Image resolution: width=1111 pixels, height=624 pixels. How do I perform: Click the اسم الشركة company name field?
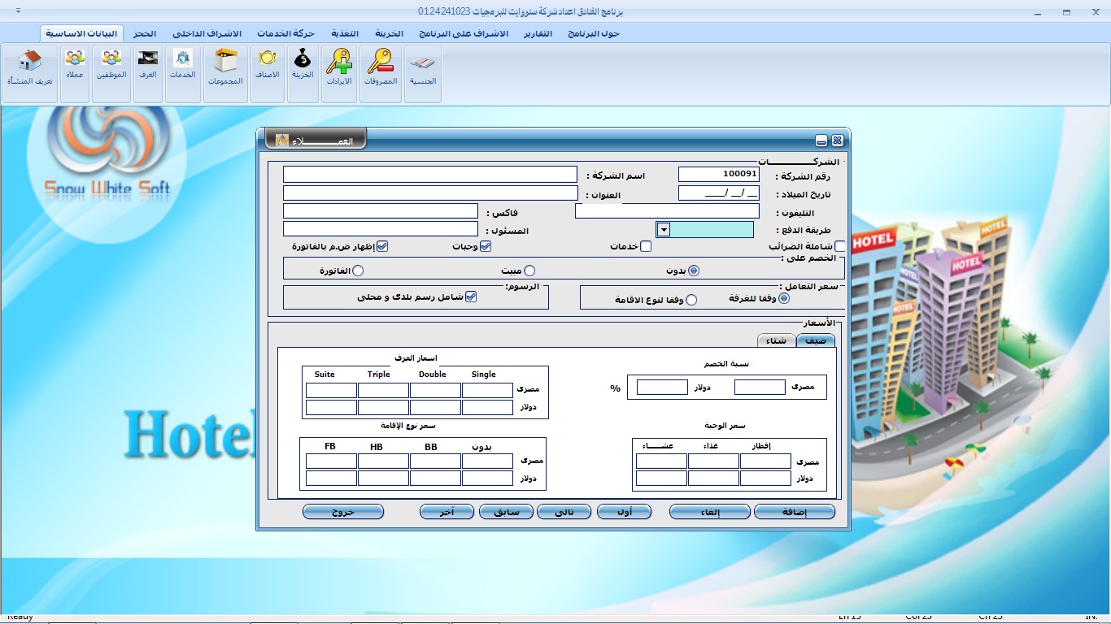point(429,175)
